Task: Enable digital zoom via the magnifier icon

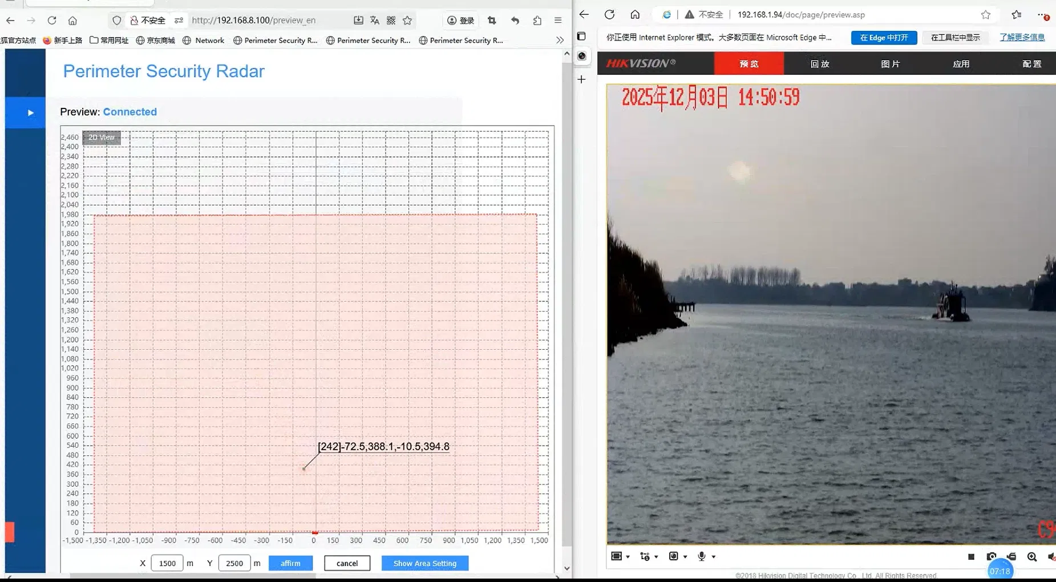Action: (1032, 556)
